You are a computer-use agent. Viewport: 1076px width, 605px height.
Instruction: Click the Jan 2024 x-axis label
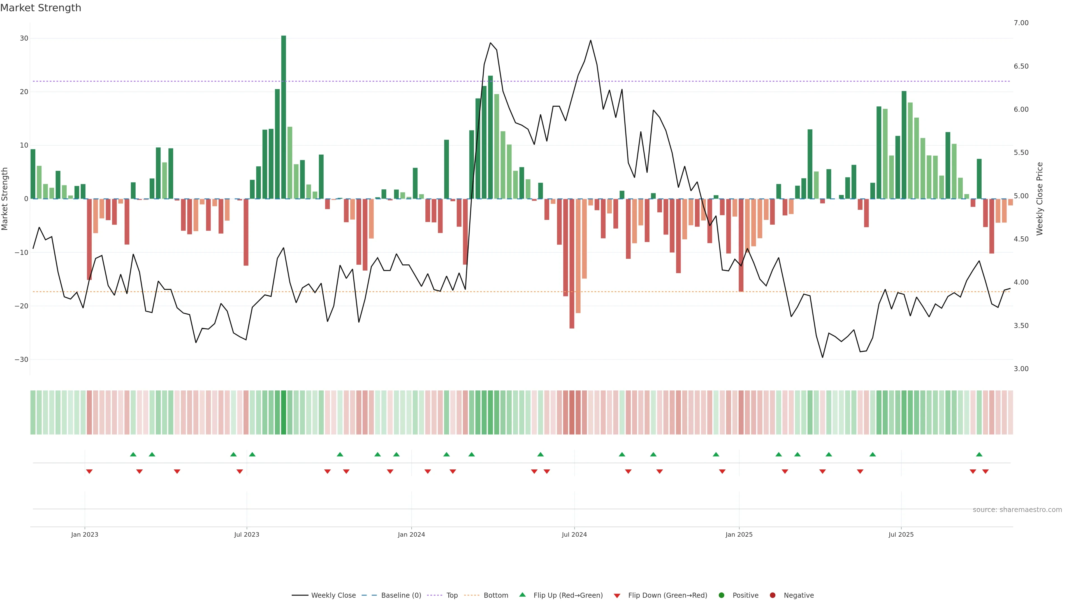pyautogui.click(x=411, y=534)
